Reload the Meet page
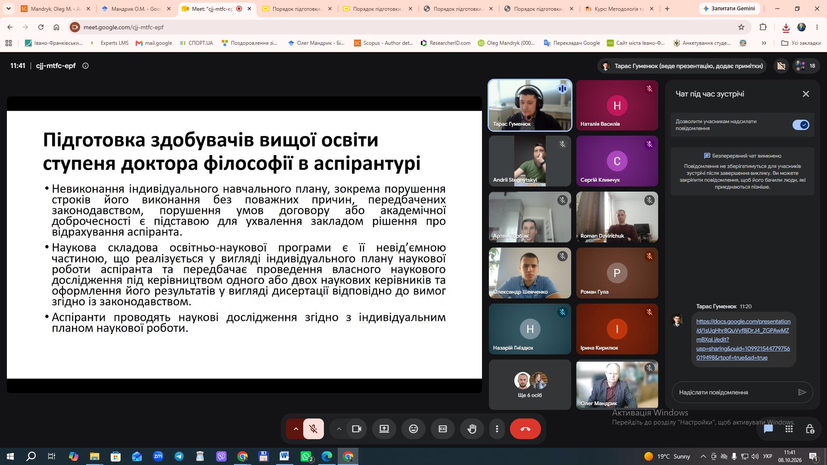 click(x=41, y=27)
